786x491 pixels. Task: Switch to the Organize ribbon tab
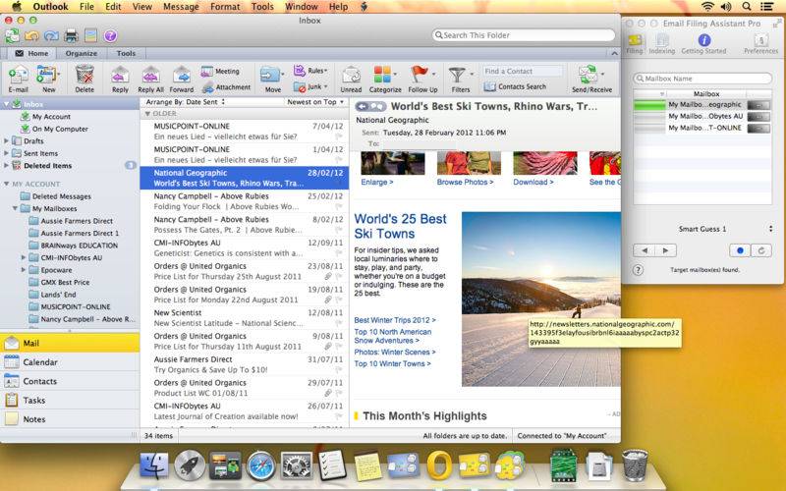(x=82, y=53)
